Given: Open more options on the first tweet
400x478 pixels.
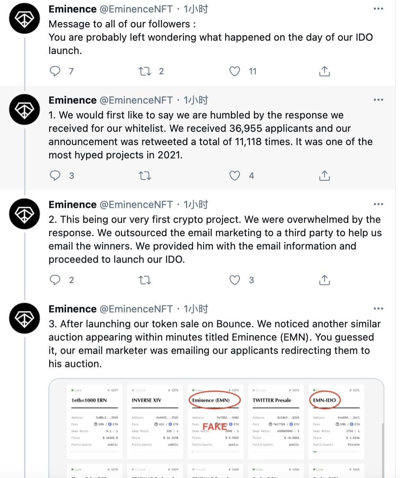Looking at the screenshot, I should click(378, 9).
